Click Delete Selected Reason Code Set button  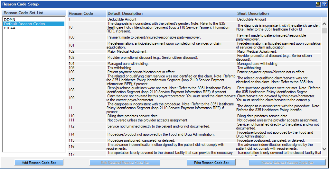coord(287,163)
